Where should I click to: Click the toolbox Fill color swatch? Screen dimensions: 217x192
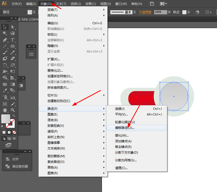(x=6, y=119)
